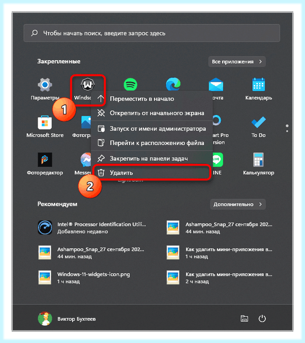Open Как удалить мини-приложения, 2 ч назад
Image resolution: width=305 pixels, height=343 pixels.
(220, 277)
